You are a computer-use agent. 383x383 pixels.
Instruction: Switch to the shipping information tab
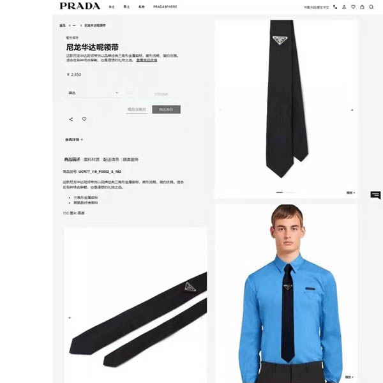click(111, 160)
